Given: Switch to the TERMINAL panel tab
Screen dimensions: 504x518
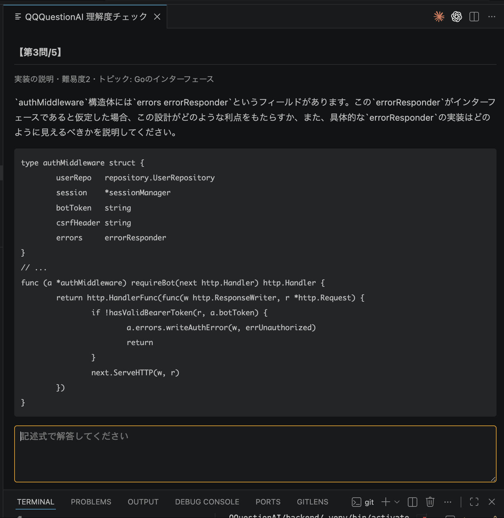Looking at the screenshot, I should [x=36, y=502].
